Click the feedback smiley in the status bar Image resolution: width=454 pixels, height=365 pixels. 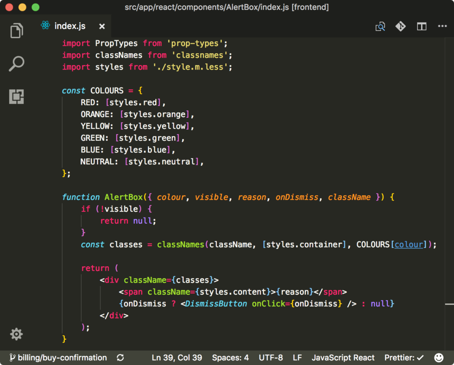tap(438, 357)
